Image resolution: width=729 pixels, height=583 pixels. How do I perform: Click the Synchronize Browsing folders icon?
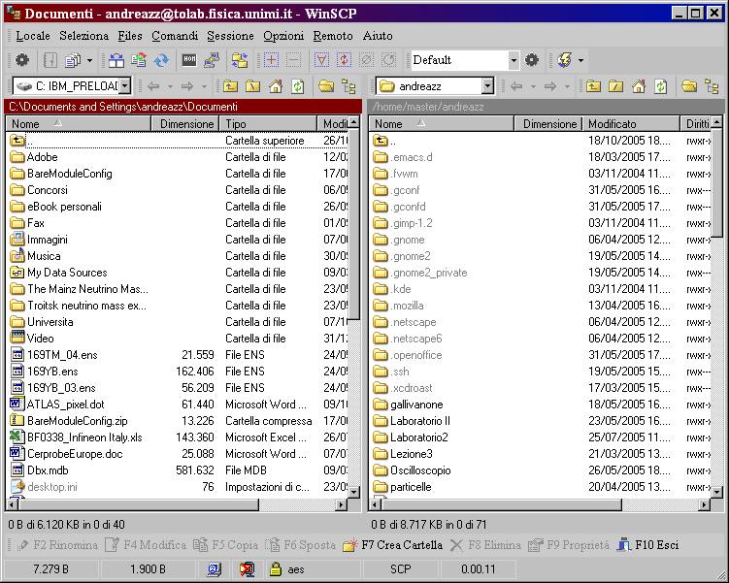click(x=240, y=60)
